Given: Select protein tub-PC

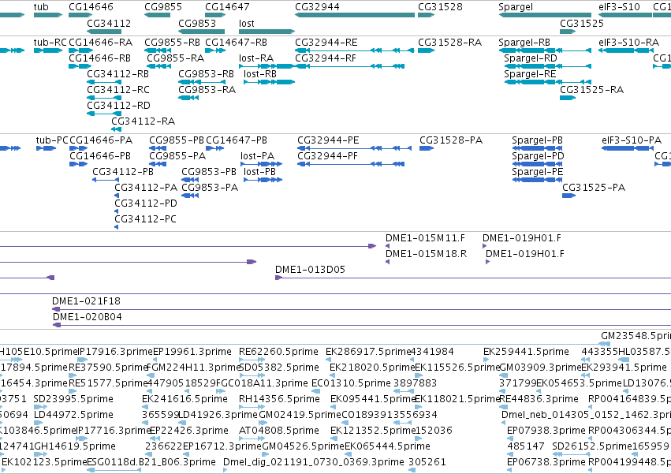Looking at the screenshot, I should [47, 148].
